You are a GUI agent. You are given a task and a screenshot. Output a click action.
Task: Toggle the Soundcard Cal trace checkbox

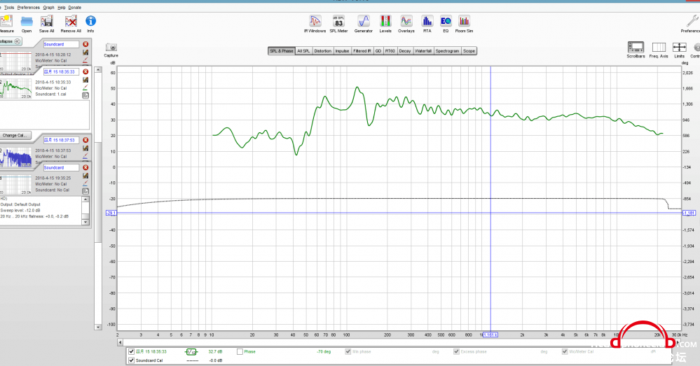[131, 360]
